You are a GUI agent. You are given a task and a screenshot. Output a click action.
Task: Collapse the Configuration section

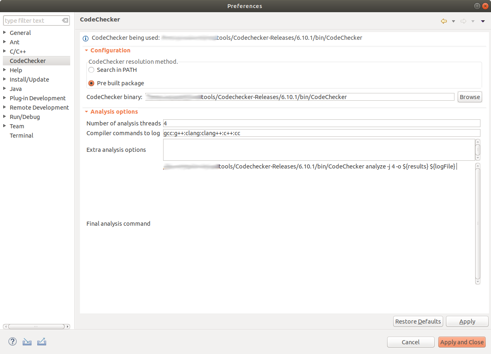click(86, 50)
